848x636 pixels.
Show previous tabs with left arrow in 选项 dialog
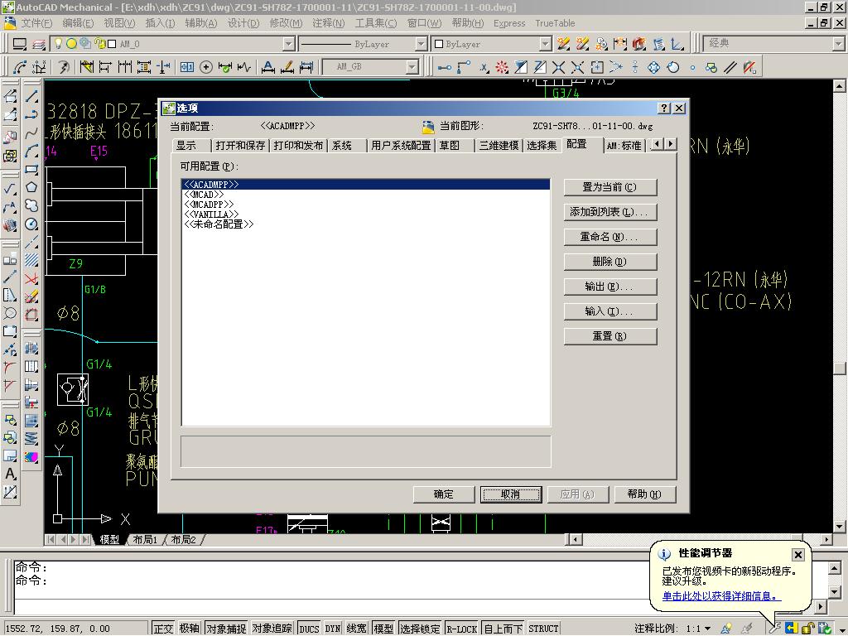(x=657, y=144)
